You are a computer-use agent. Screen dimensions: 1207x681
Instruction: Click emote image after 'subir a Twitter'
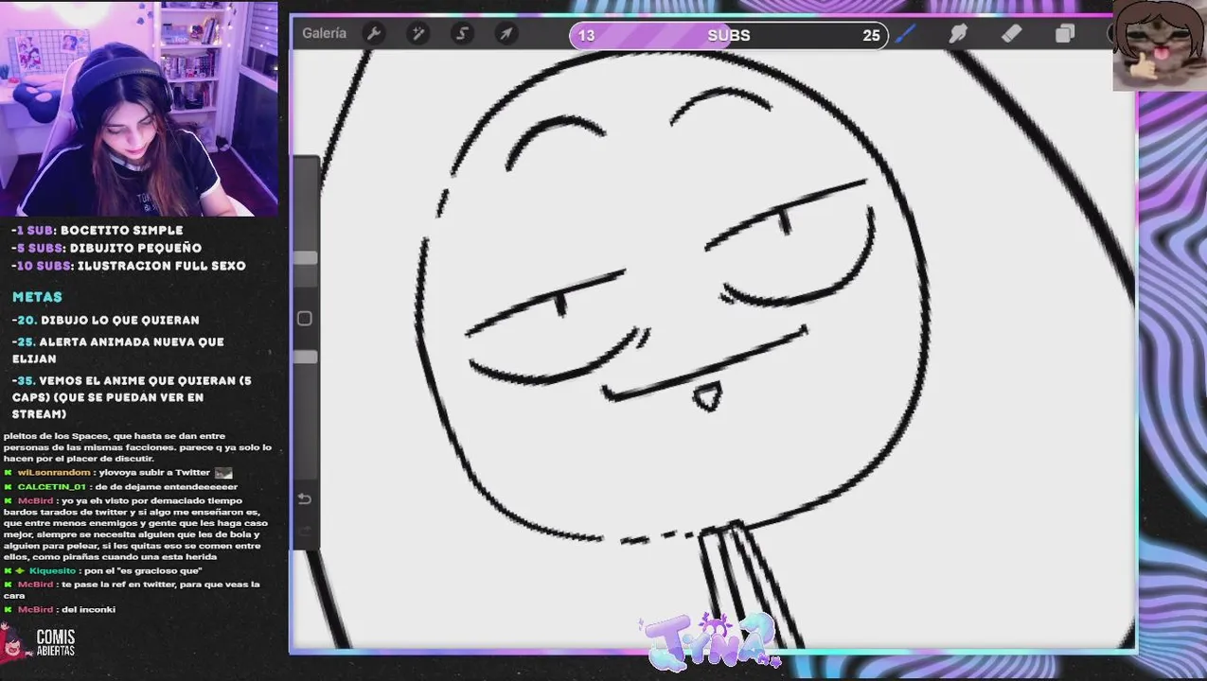223,472
